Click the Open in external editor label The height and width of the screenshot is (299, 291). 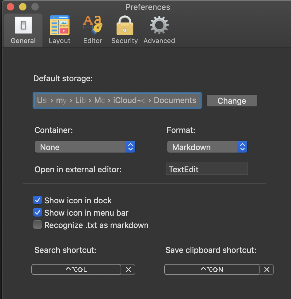pyautogui.click(x=78, y=169)
